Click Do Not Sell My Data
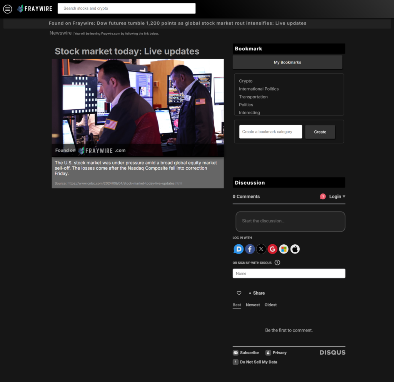 click(x=259, y=362)
